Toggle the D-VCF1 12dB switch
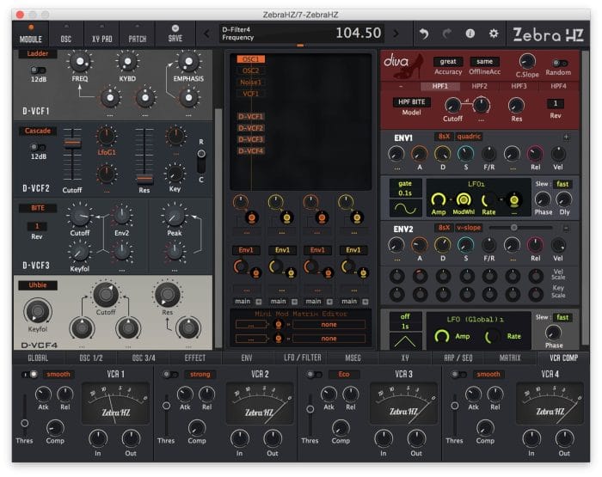602x477 pixels. click(38, 70)
